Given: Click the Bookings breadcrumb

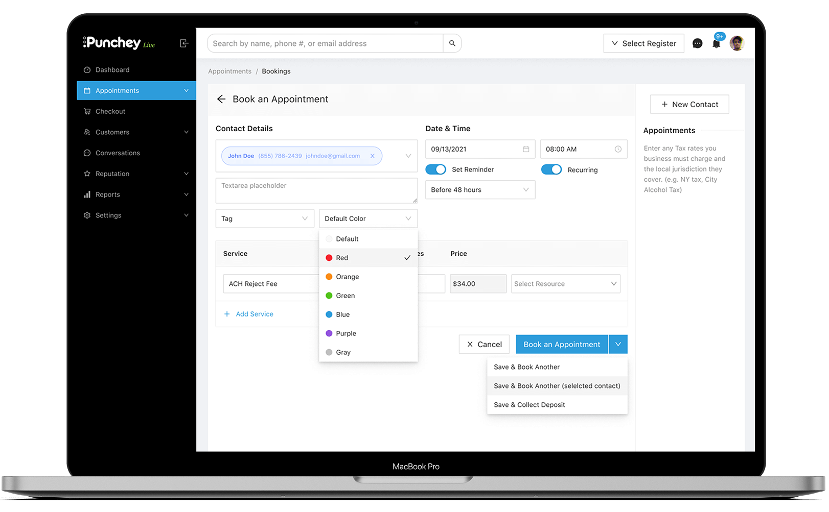Looking at the screenshot, I should tap(276, 71).
